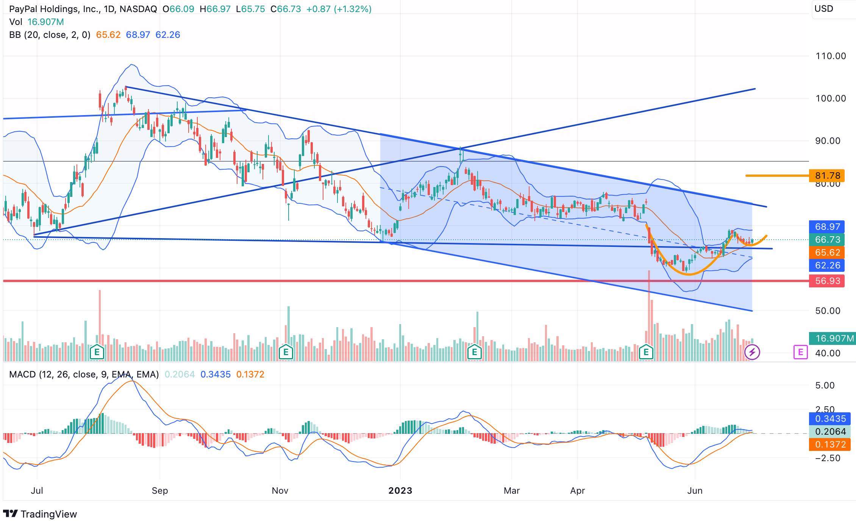Click the Jun label on time axis
Screen dimensions: 856x524
(x=695, y=491)
